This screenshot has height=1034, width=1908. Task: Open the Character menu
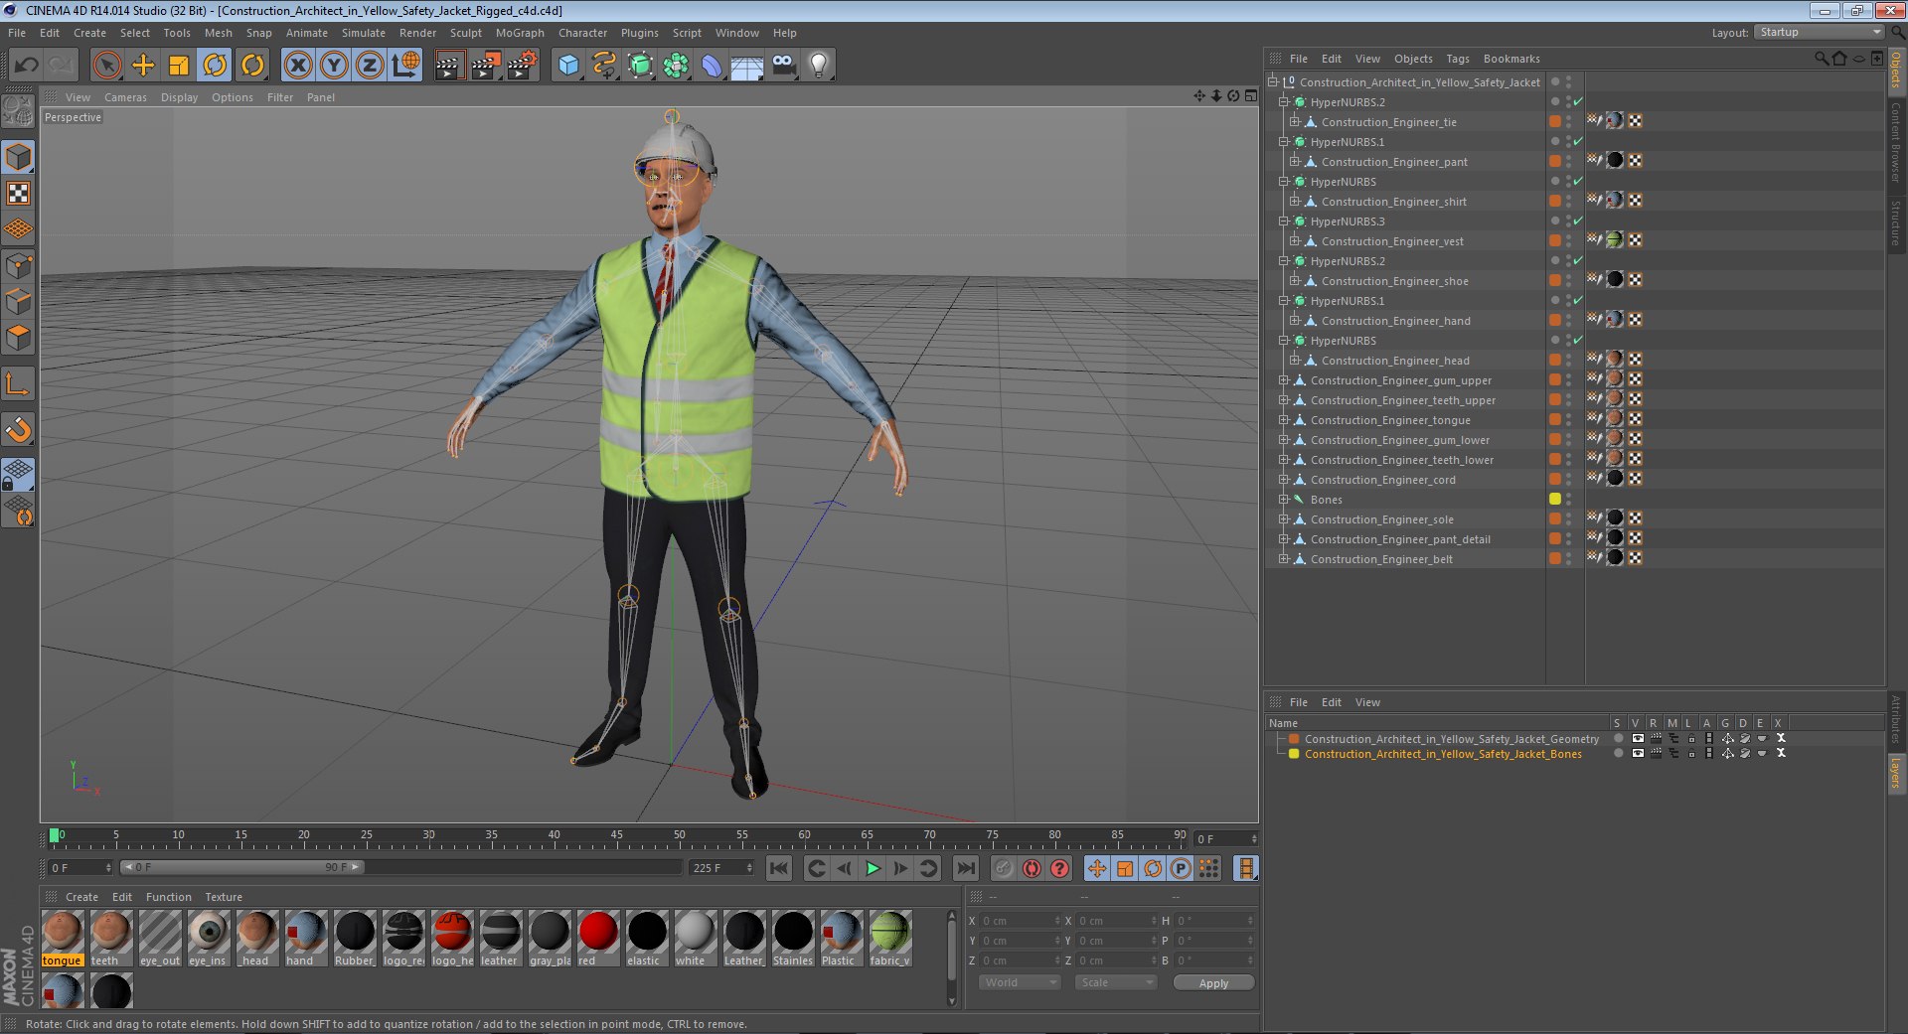pos(582,33)
